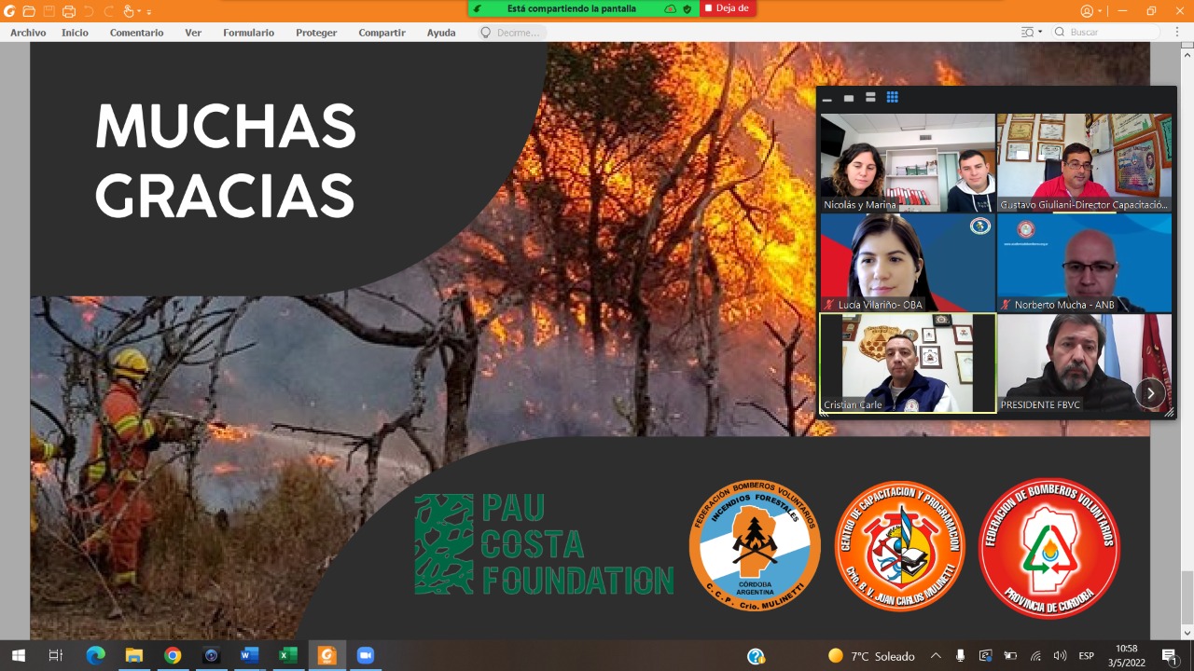Open Task View on the taskbar
The image size is (1194, 671).
[x=55, y=656]
